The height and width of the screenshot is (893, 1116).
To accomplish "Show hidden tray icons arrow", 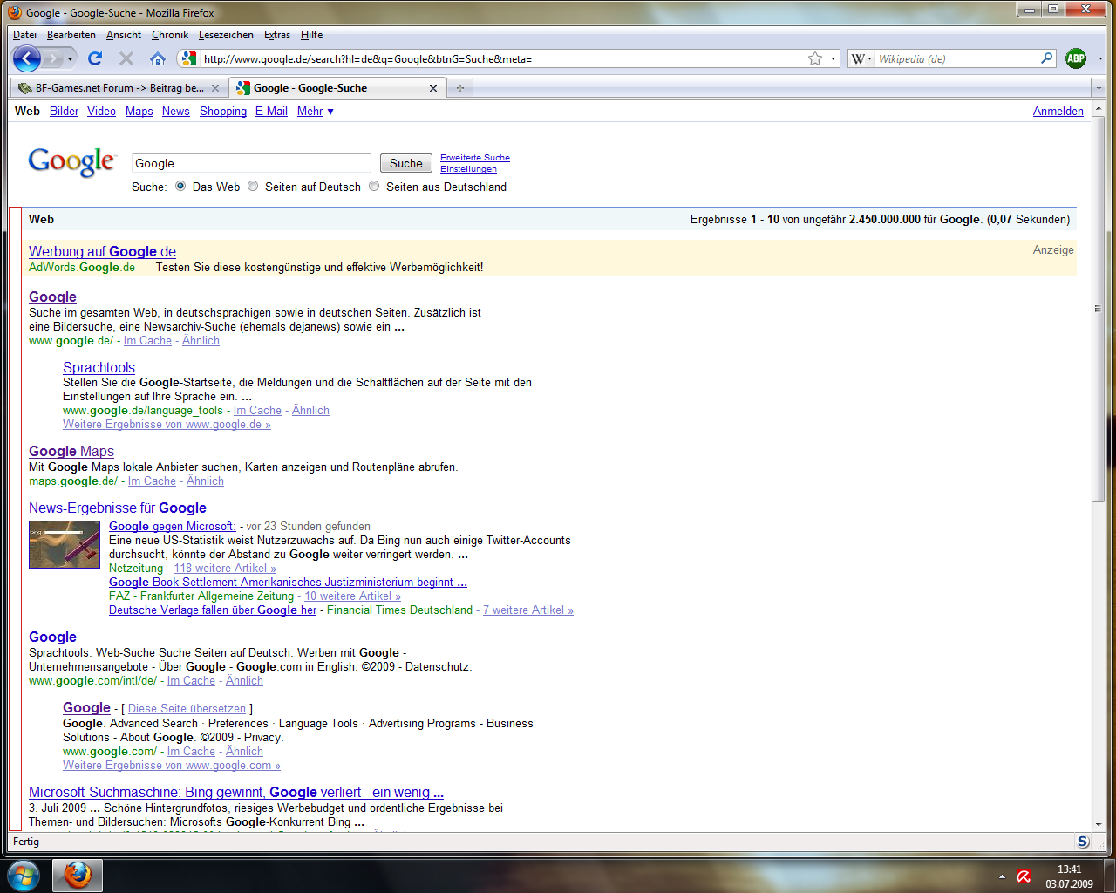I will pyautogui.click(x=1002, y=876).
